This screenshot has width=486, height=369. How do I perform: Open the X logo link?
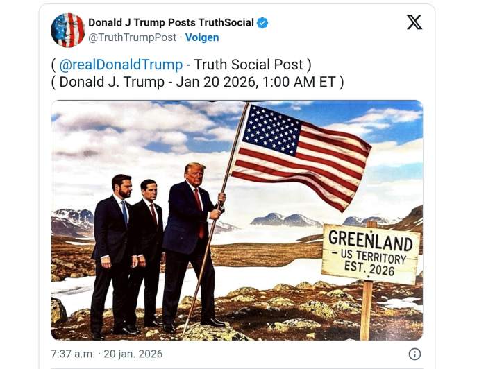point(414,22)
